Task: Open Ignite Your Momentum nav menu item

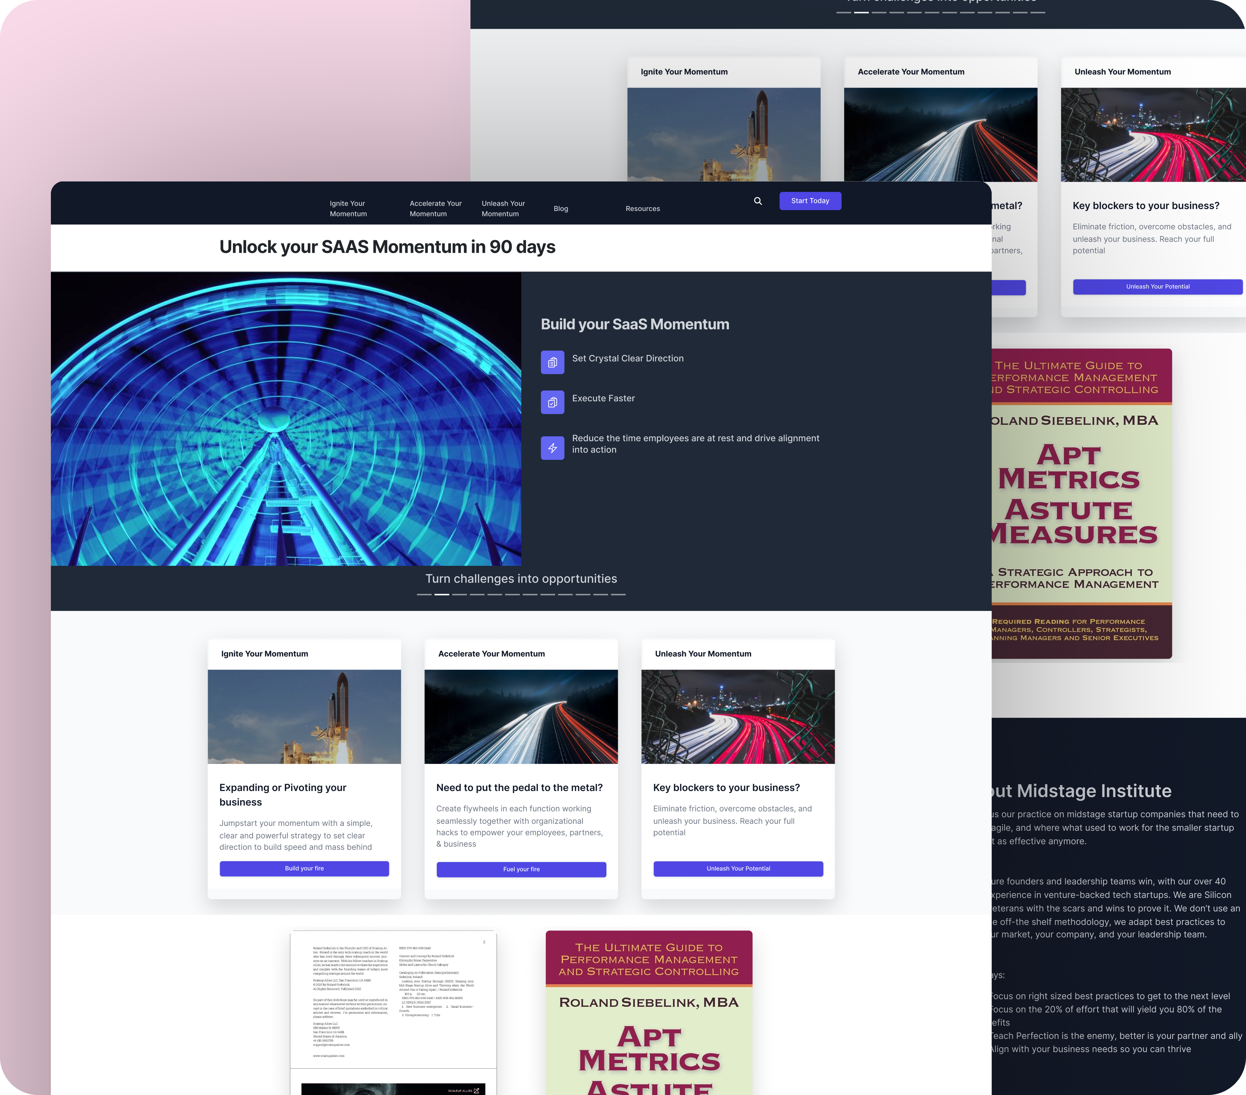Action: click(348, 208)
